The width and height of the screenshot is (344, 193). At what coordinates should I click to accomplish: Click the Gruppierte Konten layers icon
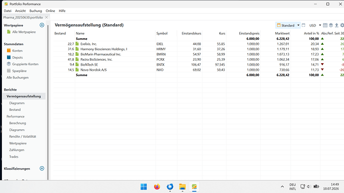(x=9, y=64)
